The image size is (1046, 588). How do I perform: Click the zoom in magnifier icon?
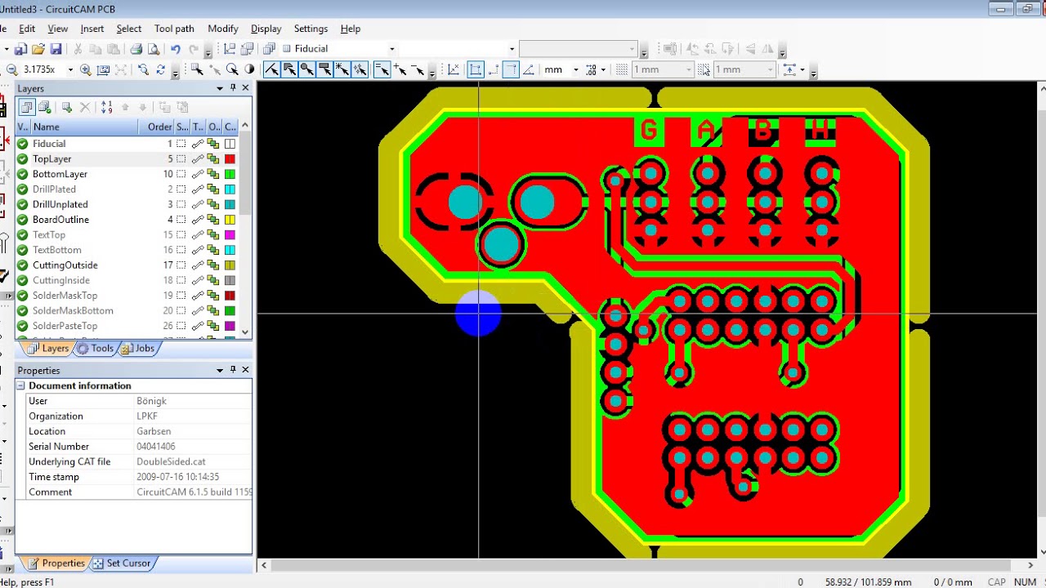[86, 69]
